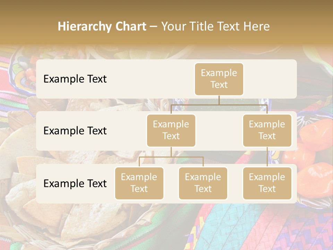Select the "Your Title Text Here" title portion

pyautogui.click(x=215, y=26)
